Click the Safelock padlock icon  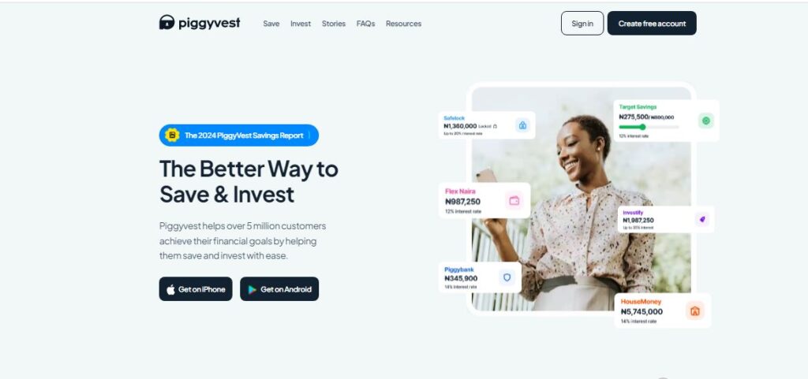[x=522, y=125]
